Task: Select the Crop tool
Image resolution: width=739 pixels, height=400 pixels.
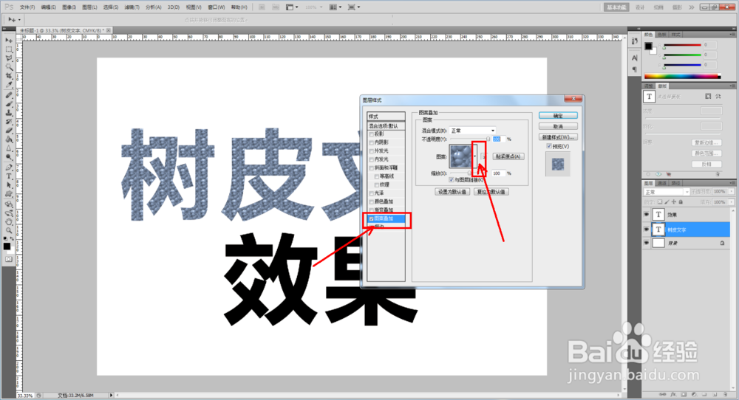Action: pos(9,76)
